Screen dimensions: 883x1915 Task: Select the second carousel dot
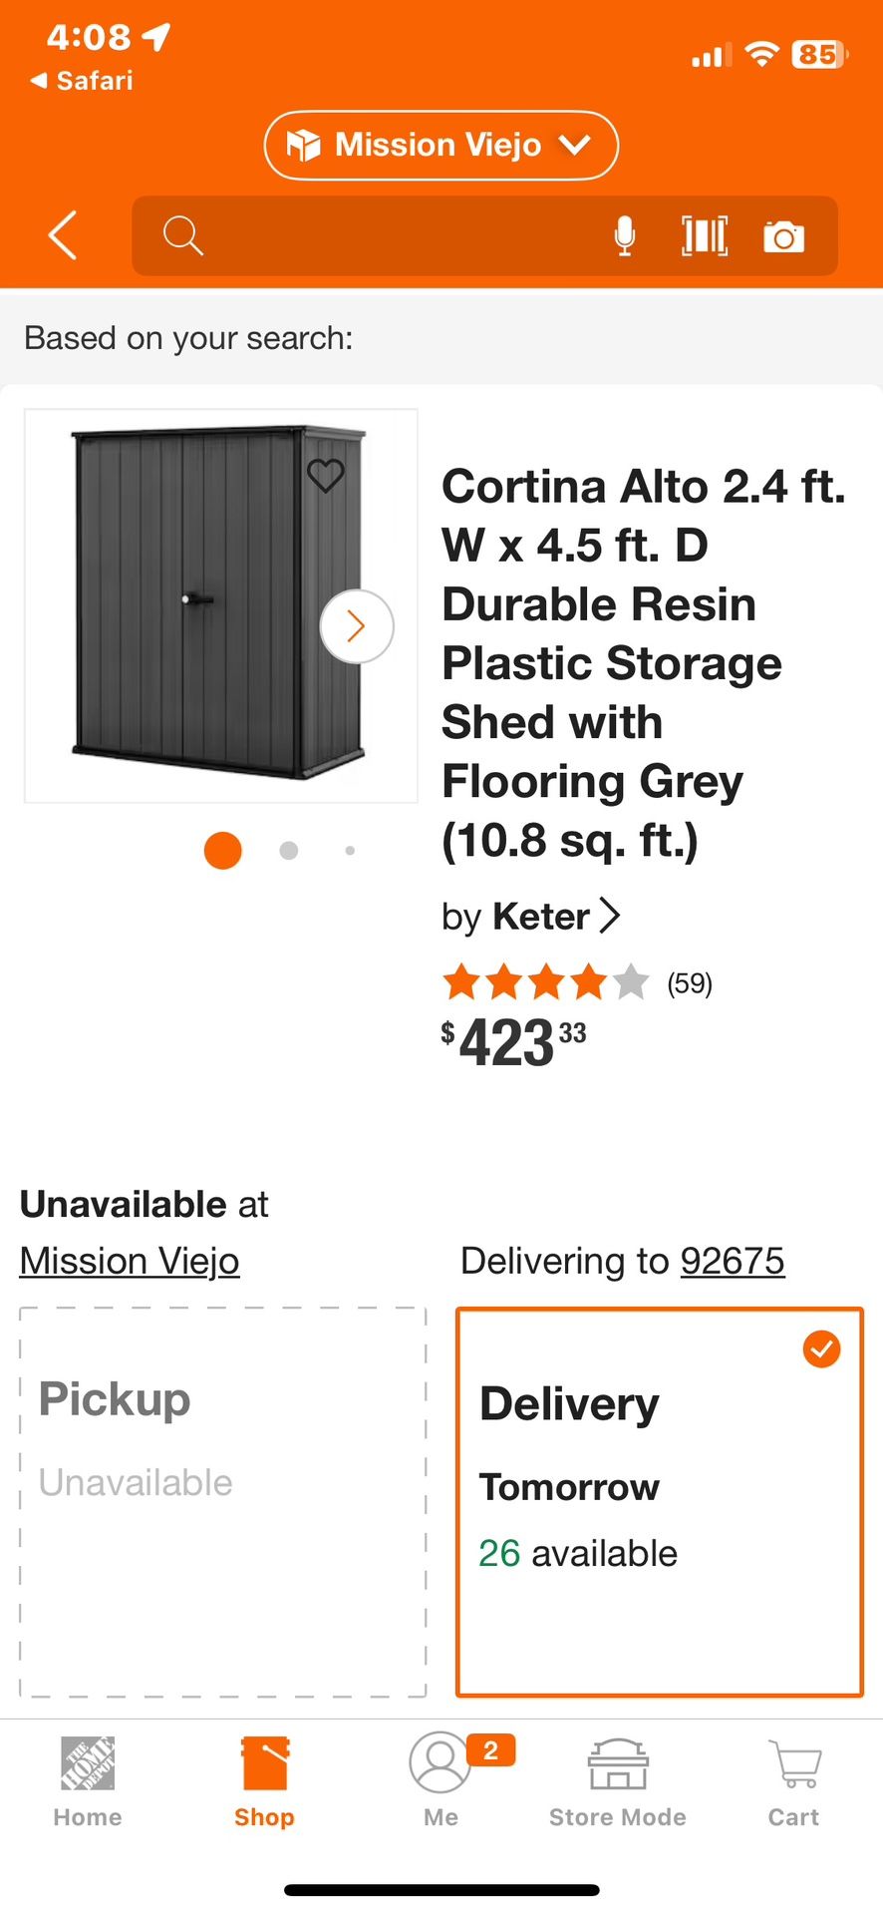(288, 850)
